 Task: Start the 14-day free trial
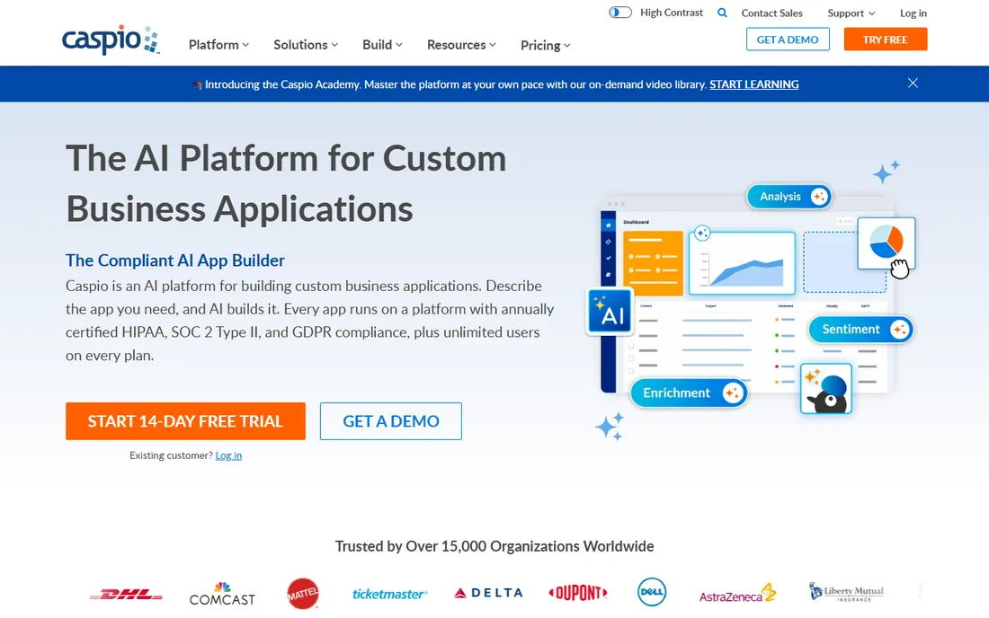point(185,421)
